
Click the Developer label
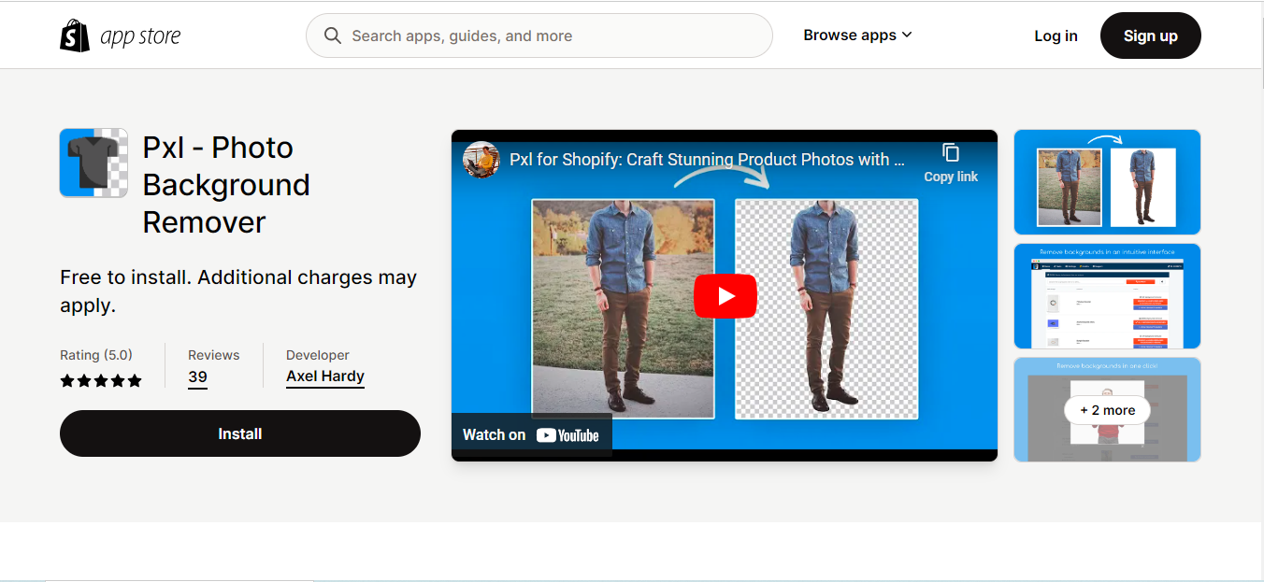click(x=318, y=355)
